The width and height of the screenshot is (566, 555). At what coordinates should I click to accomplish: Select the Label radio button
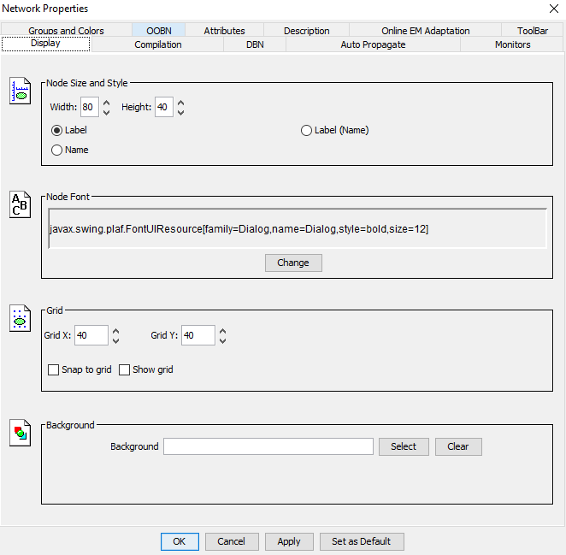click(57, 131)
